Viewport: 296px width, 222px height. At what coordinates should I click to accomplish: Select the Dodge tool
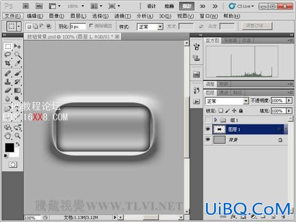(x=17, y=98)
